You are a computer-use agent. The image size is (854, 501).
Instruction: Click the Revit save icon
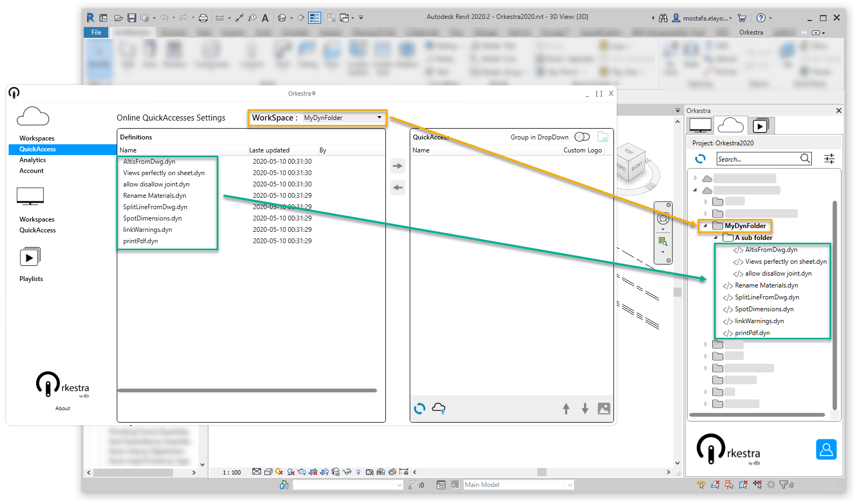click(x=132, y=18)
